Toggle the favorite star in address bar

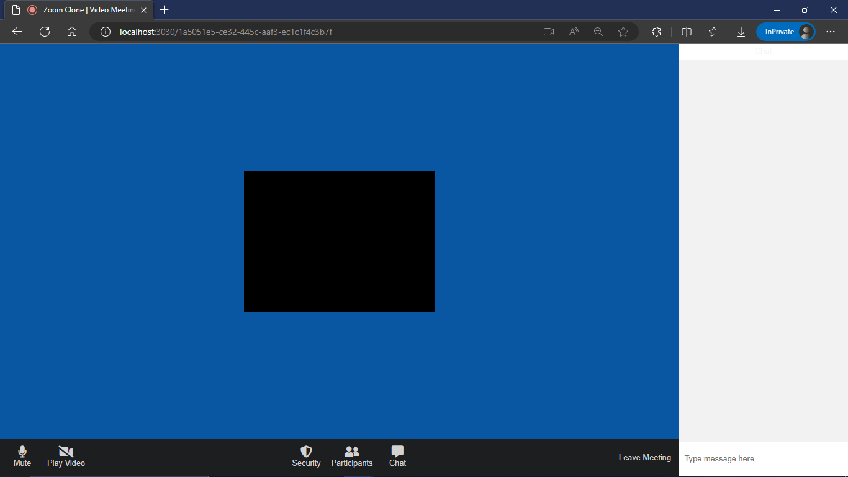(x=623, y=31)
